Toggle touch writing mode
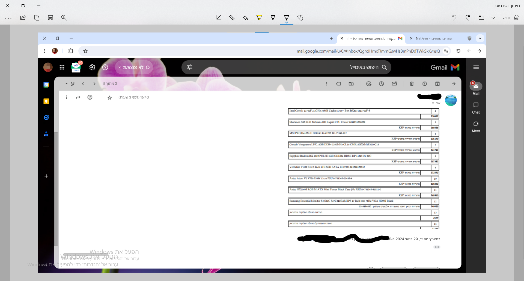This screenshot has height=281, width=524. tap(300, 18)
